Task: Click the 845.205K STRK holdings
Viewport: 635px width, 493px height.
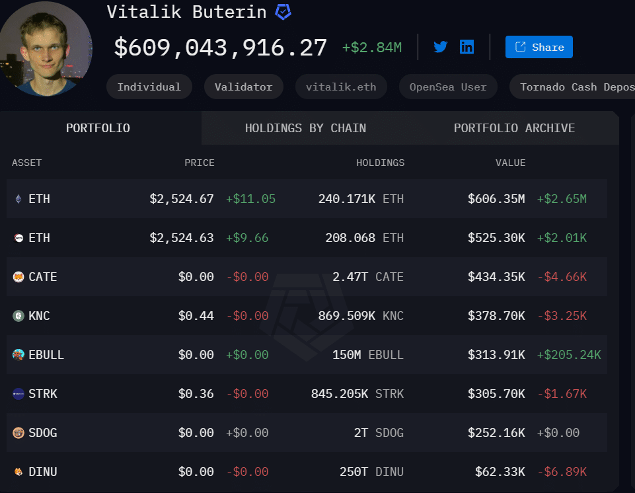Action: tap(357, 394)
